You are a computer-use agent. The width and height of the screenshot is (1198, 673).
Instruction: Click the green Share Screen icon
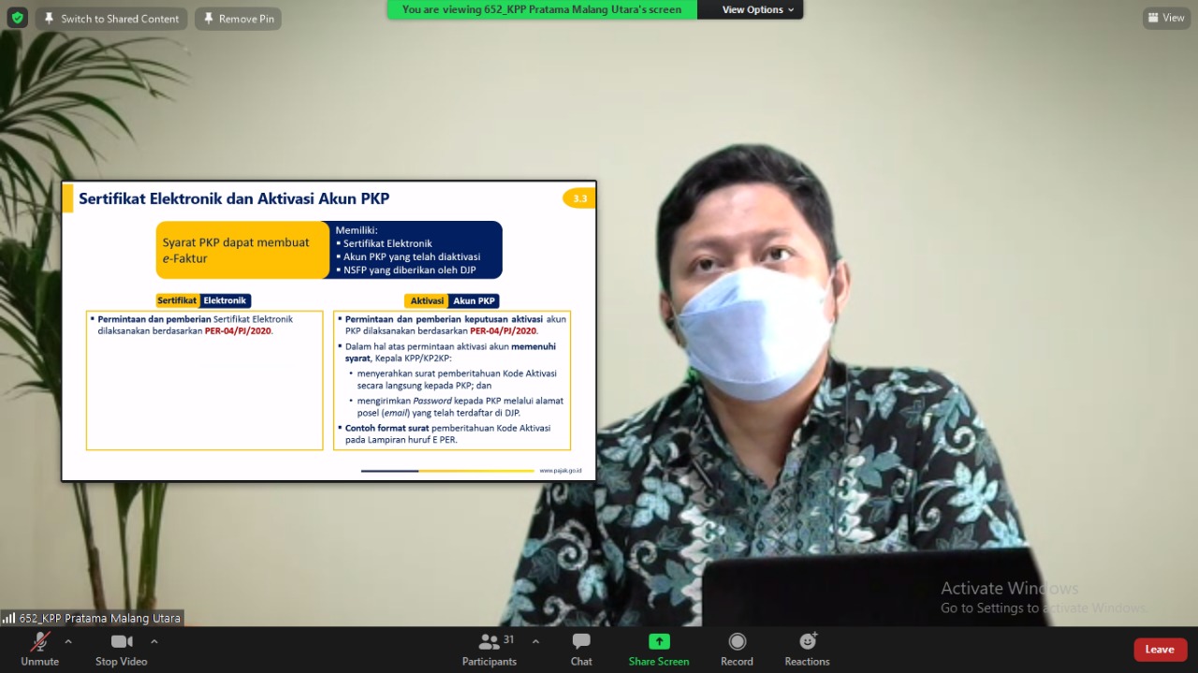tap(659, 642)
